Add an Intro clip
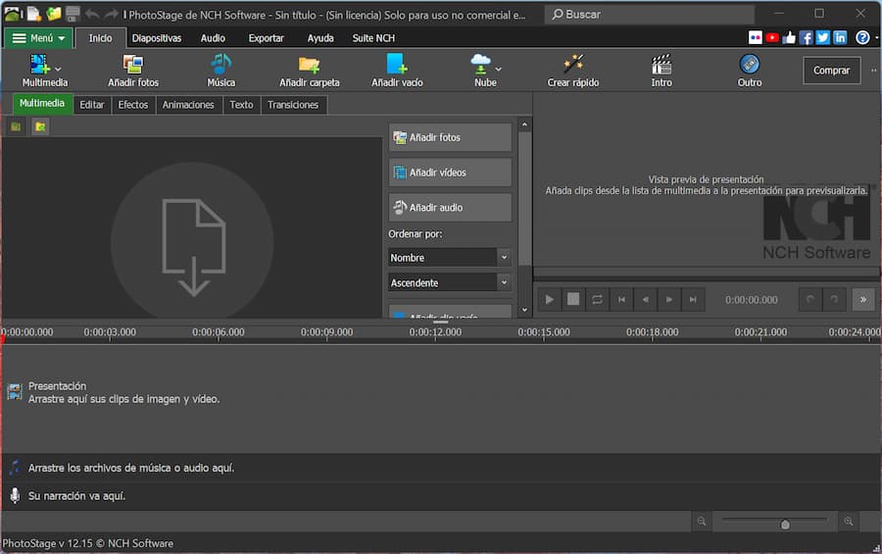This screenshot has height=554, width=882. [661, 66]
